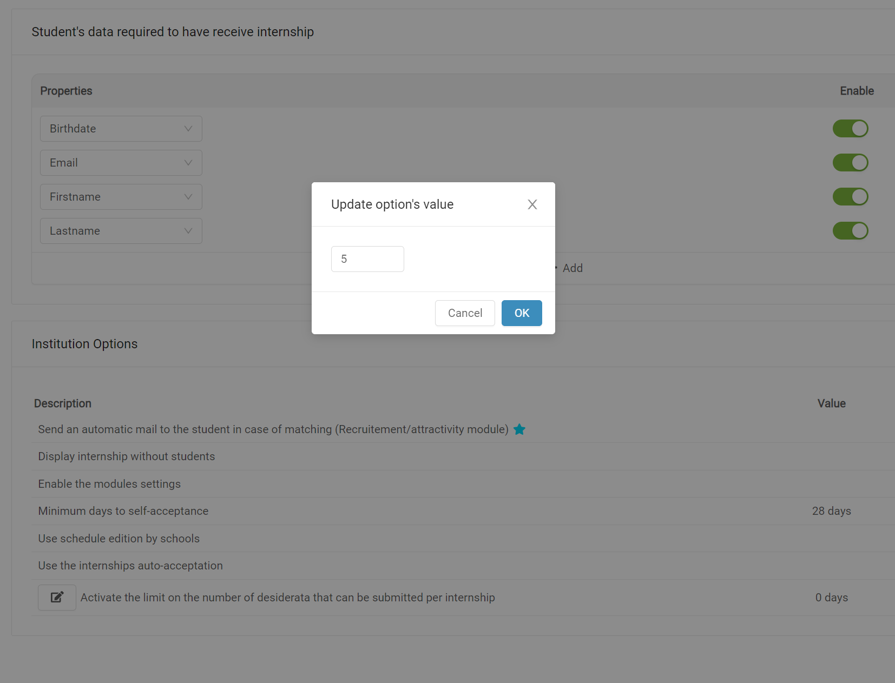Click the star icon next to automatic mail option
895x683 pixels.
click(x=519, y=429)
